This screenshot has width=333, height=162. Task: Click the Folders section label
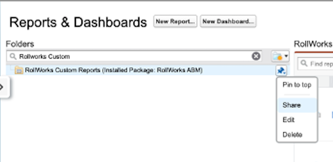(x=20, y=44)
